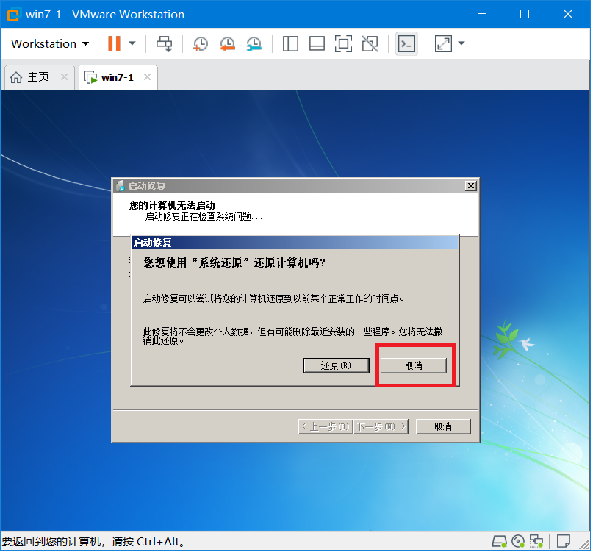Open the snapshot manager icon
Viewport: 593px width, 555px height.
254,44
